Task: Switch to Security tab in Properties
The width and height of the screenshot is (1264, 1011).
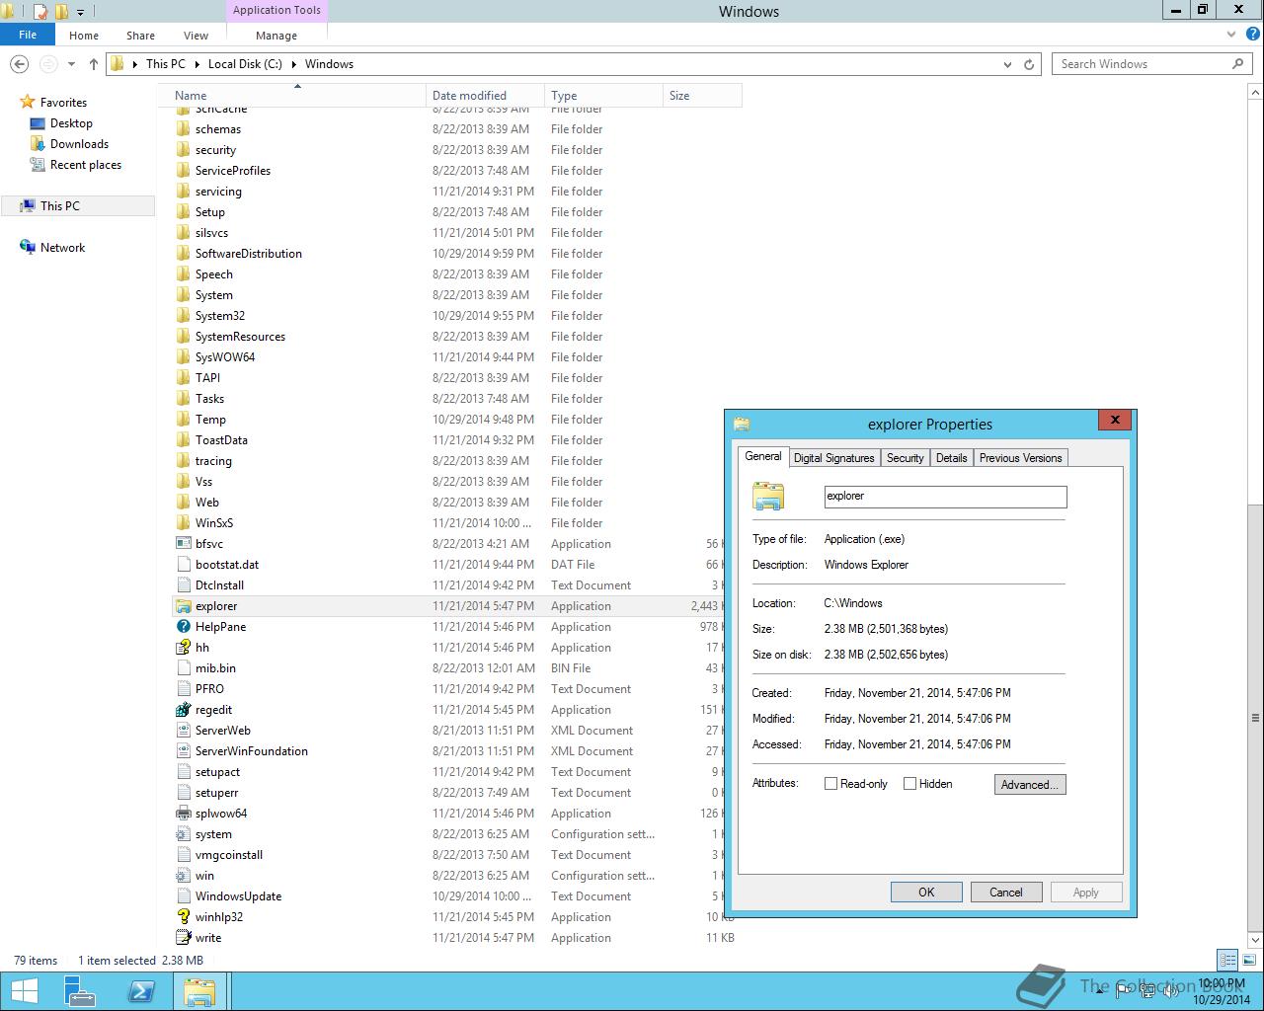Action: 905,458
